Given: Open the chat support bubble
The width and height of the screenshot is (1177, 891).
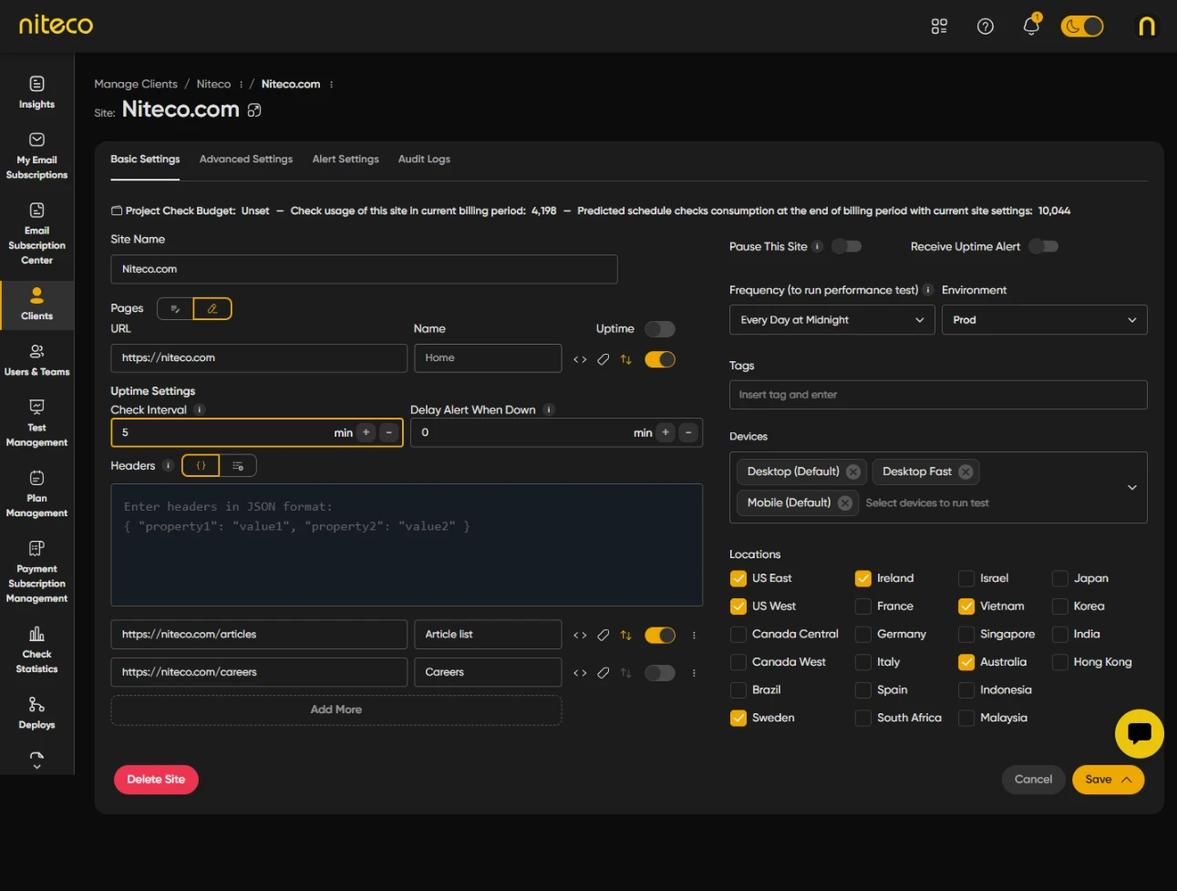Looking at the screenshot, I should click(1139, 733).
